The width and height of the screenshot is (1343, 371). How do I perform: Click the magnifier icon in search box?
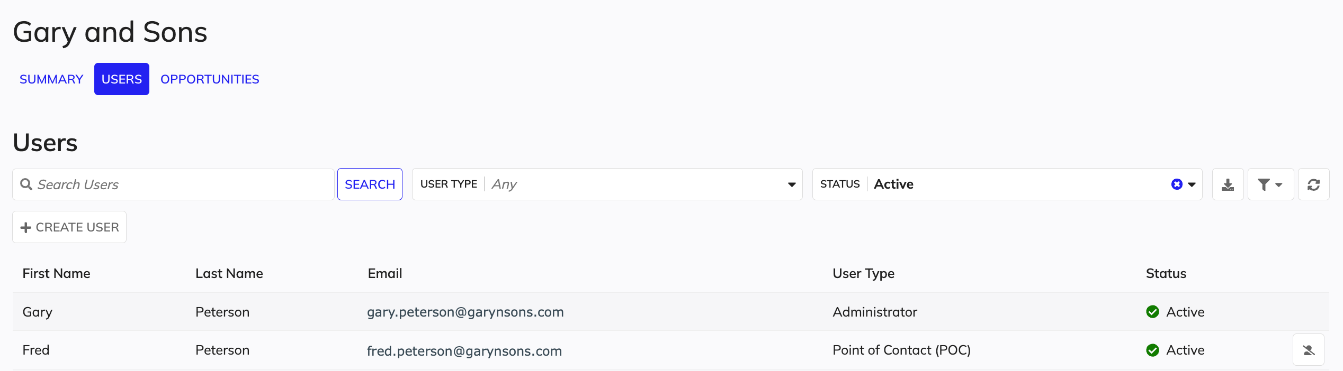point(26,184)
